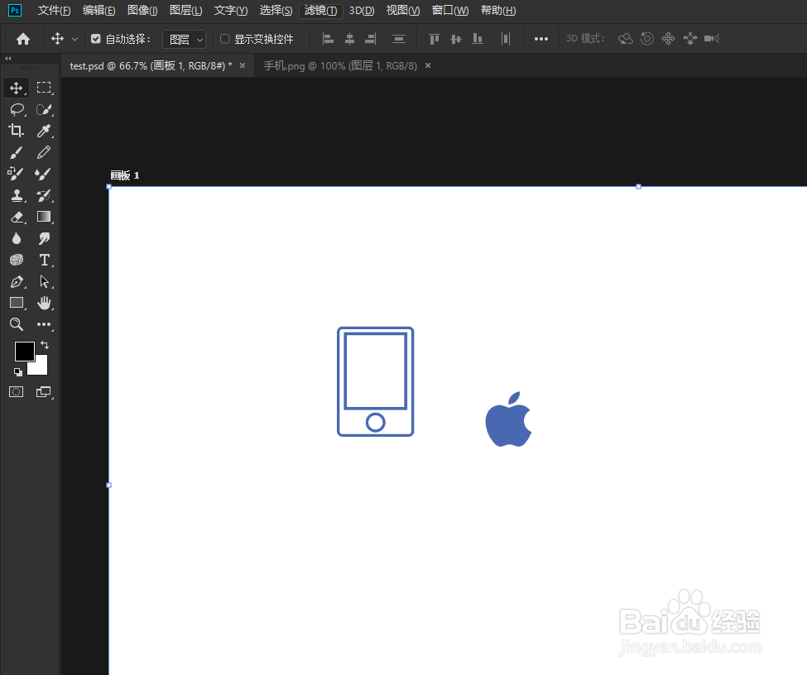Select the Blur tool droplet icon
The width and height of the screenshot is (807, 675).
click(x=16, y=238)
